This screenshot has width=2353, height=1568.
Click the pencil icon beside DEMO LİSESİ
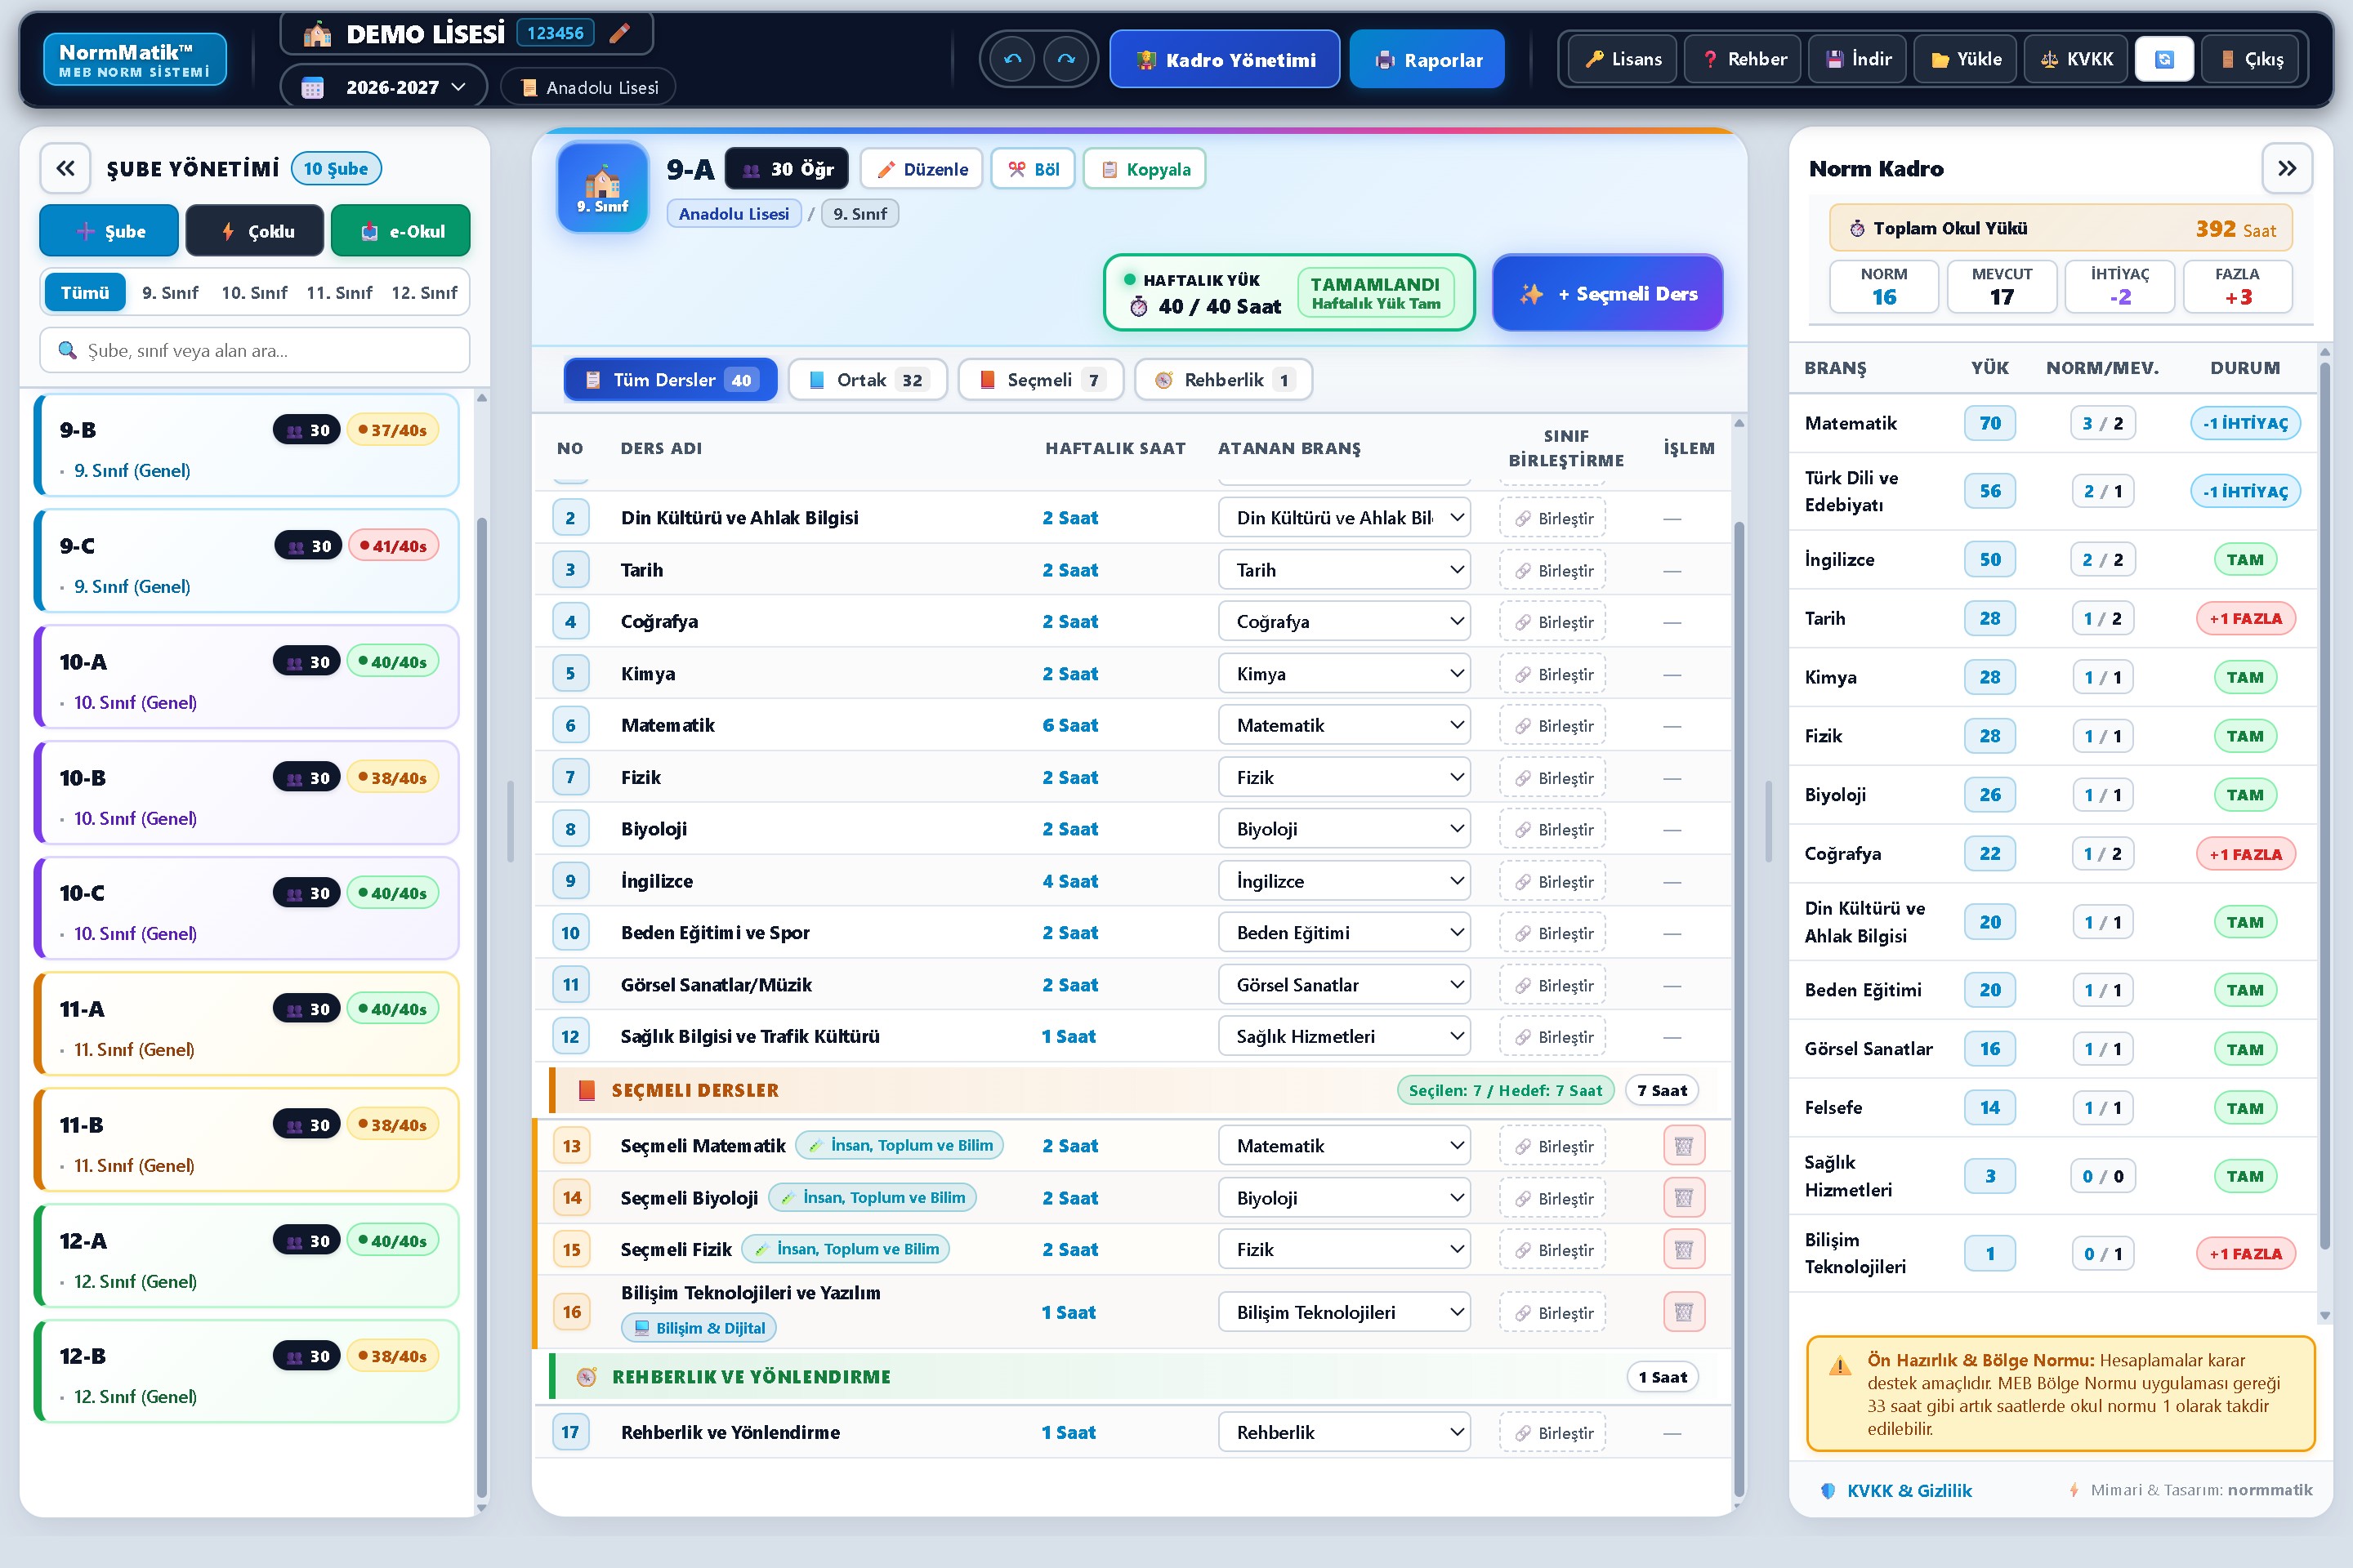(x=619, y=33)
